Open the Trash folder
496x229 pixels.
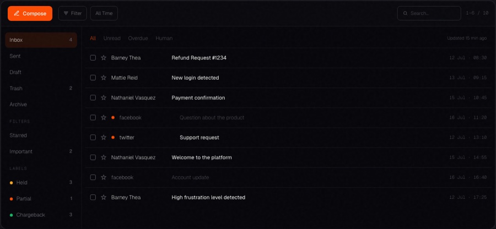point(41,88)
